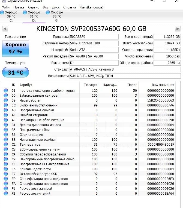This screenshot has width=183, height=208.
Task: Click status icon for C3 ECC-исправления на лету
Action: [x=6, y=149]
